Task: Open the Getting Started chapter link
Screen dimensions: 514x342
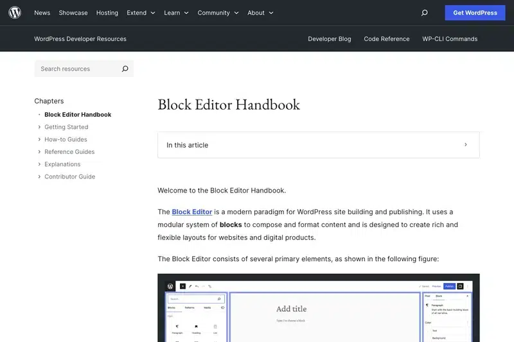Action: (66, 127)
